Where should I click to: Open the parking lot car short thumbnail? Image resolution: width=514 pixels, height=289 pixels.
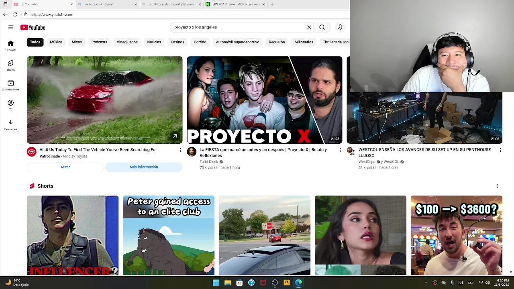[265, 235]
